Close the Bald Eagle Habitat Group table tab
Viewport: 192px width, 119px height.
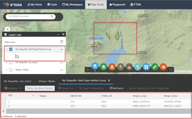click(109, 80)
